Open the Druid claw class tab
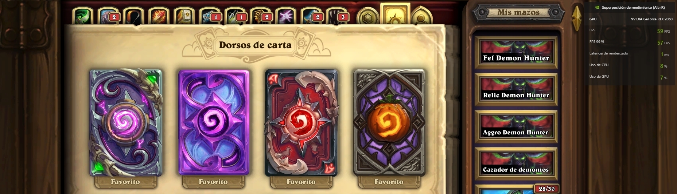Viewport: 677px width, 194px height. click(108, 16)
